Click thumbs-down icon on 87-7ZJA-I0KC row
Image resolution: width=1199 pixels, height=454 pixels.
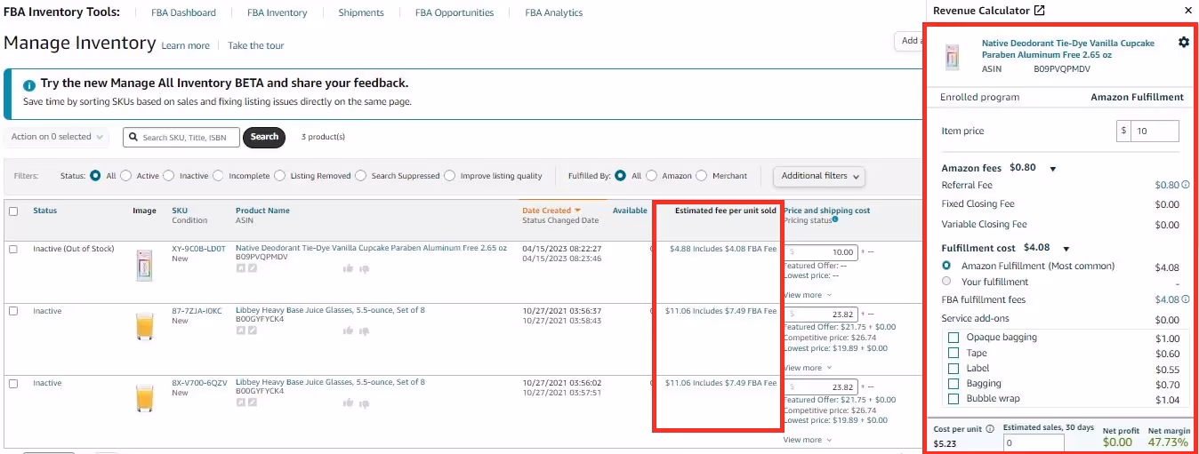click(x=363, y=331)
